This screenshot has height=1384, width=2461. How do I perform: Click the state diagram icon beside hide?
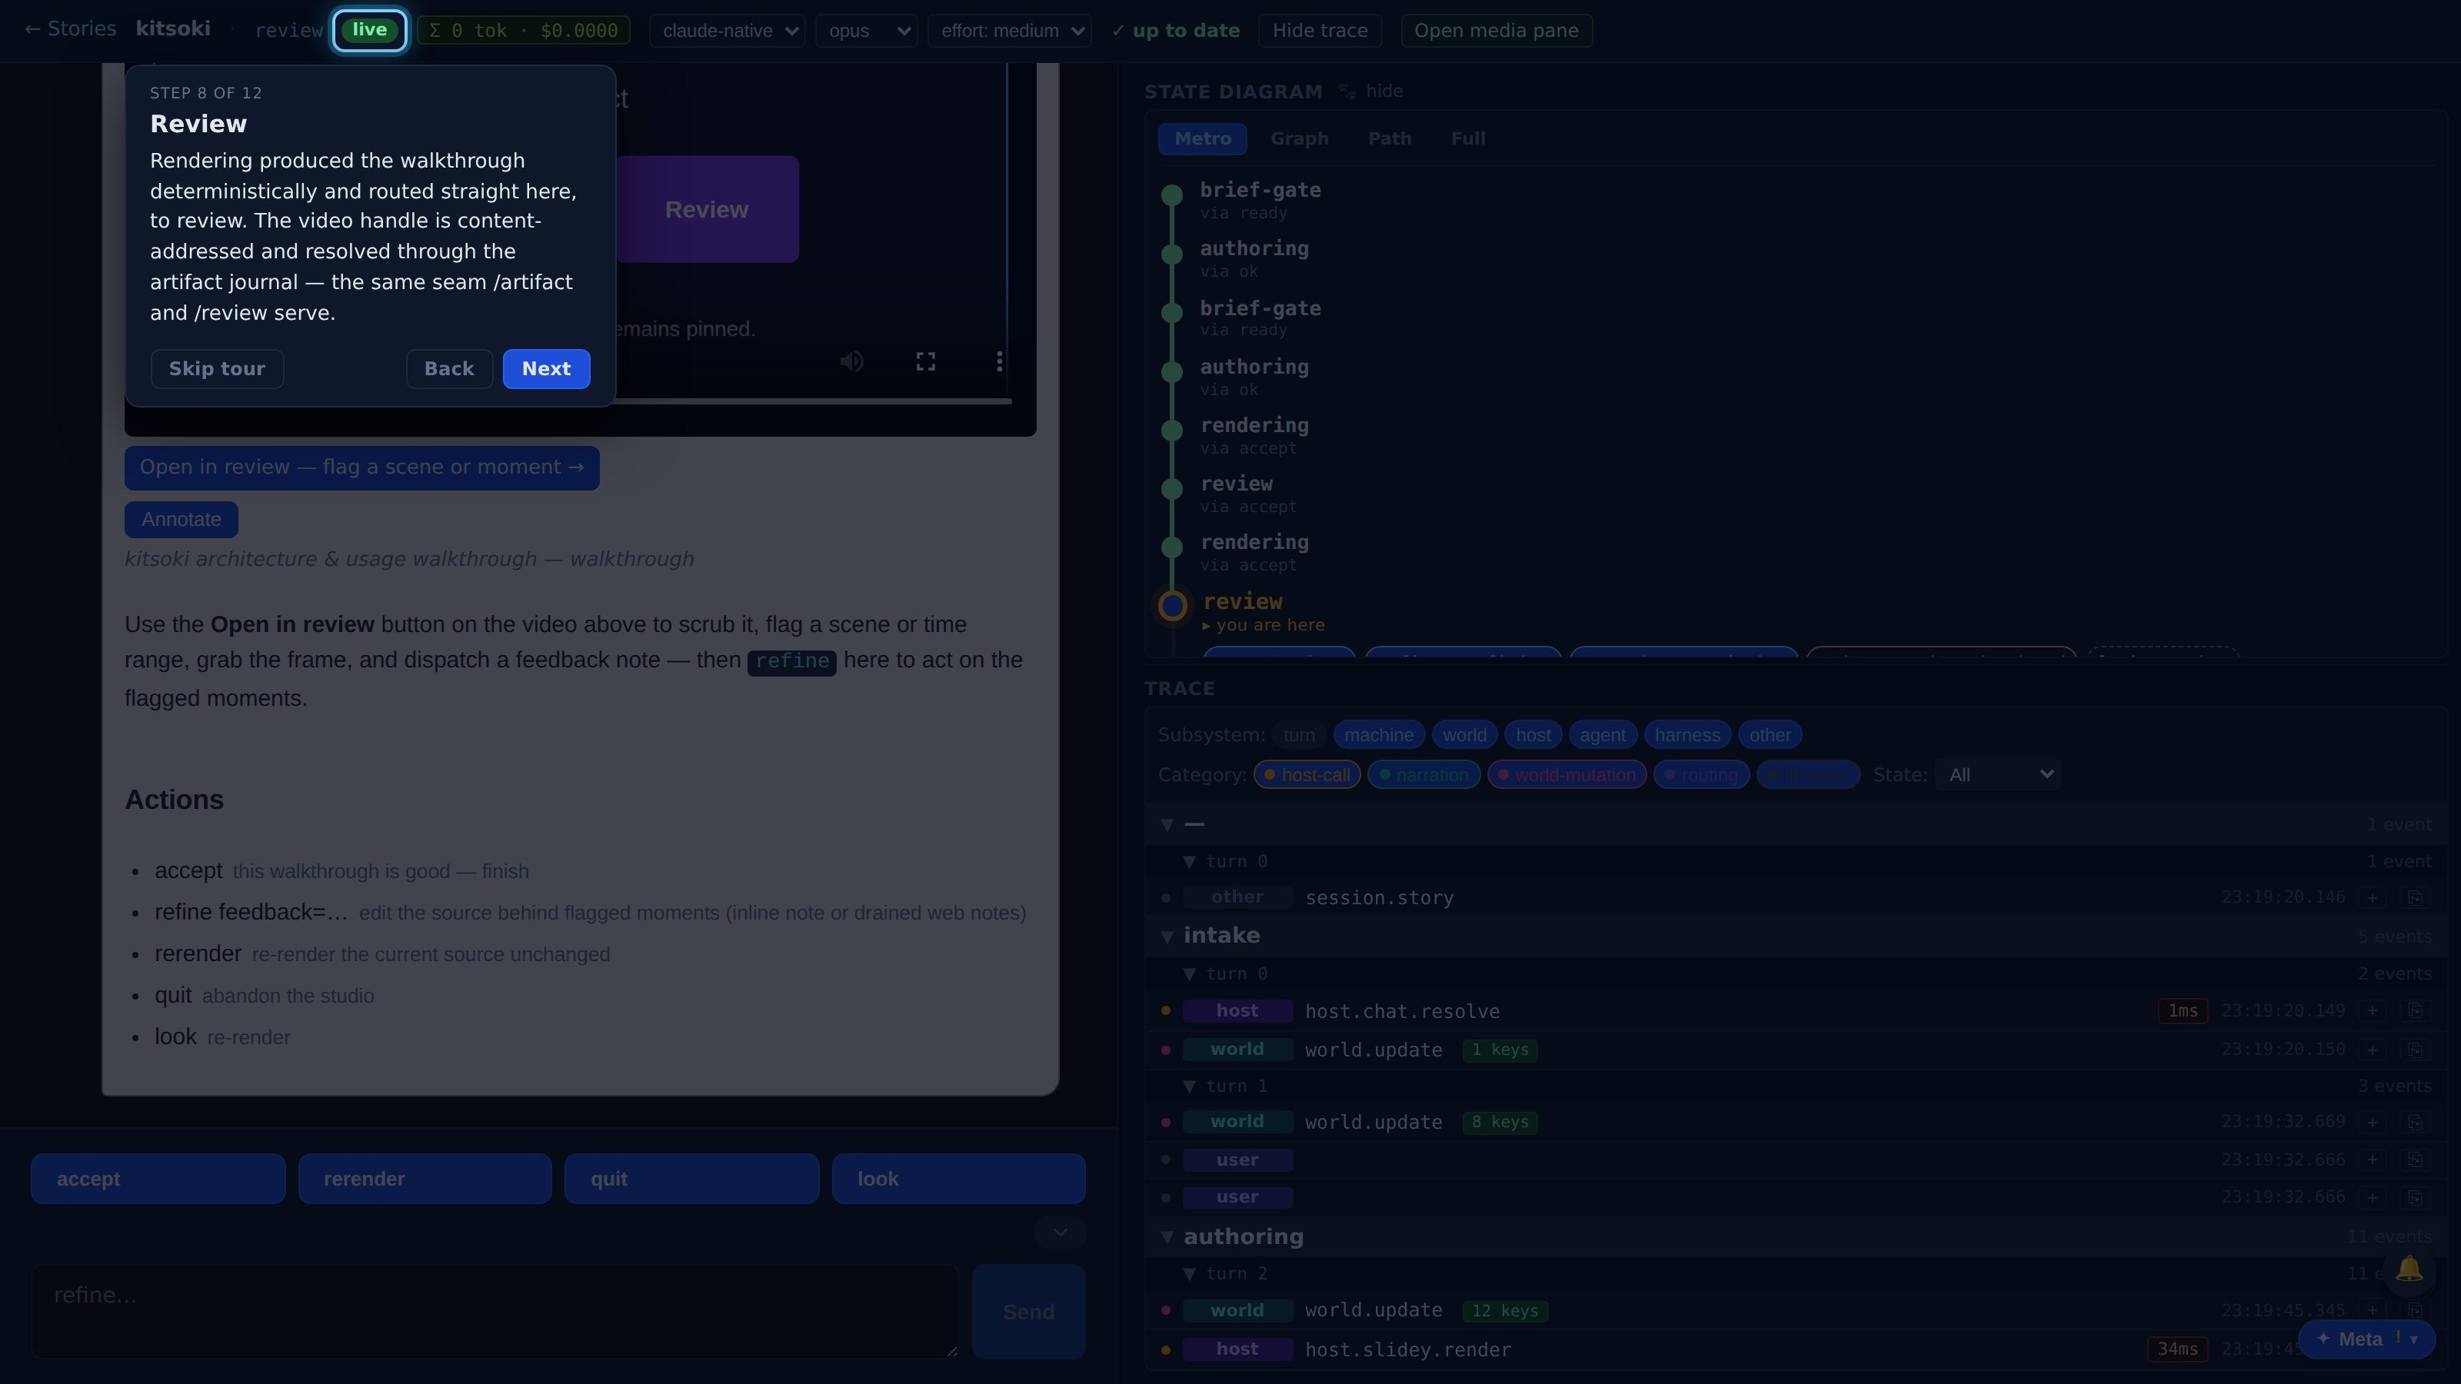coord(1346,91)
